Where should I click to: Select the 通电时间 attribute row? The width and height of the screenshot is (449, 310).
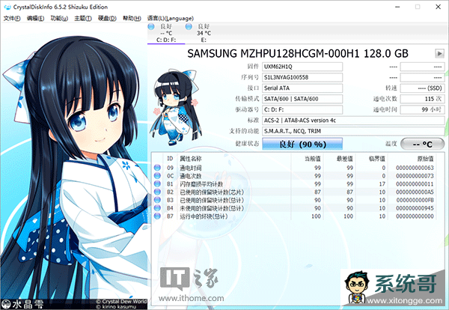(294, 167)
